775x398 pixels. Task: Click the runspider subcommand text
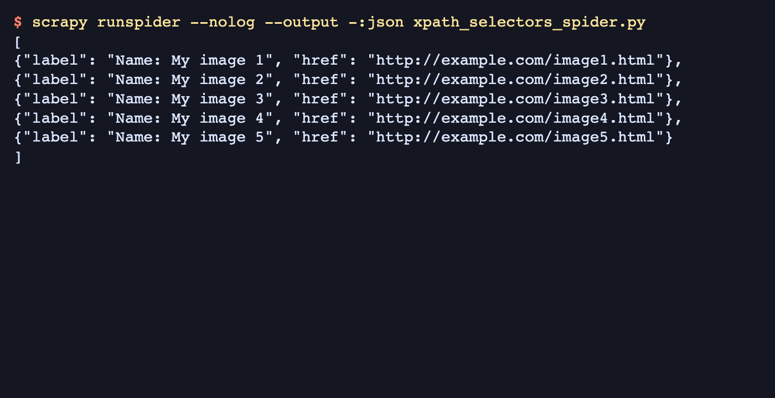138,23
